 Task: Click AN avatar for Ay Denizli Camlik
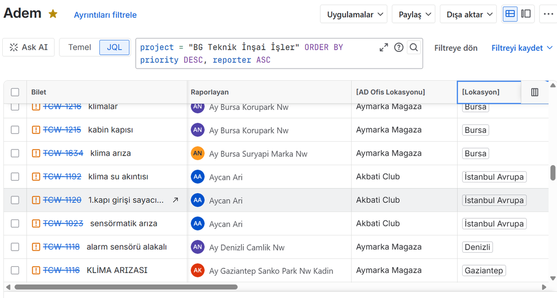[198, 247]
